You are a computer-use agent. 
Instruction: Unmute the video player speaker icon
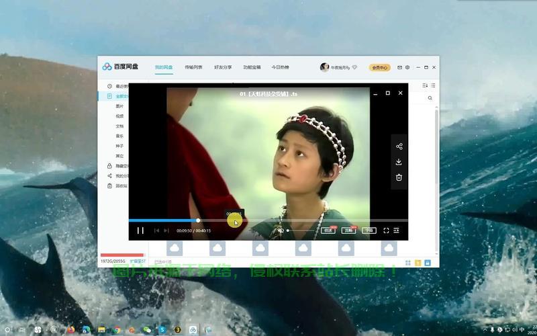coord(281,230)
